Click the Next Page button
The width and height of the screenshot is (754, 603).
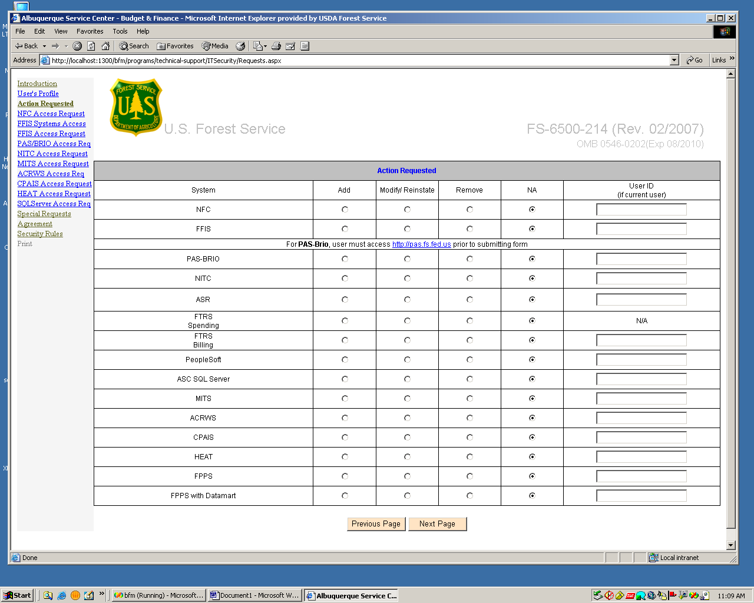point(437,524)
